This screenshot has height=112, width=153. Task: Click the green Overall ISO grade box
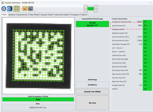coord(92,24)
